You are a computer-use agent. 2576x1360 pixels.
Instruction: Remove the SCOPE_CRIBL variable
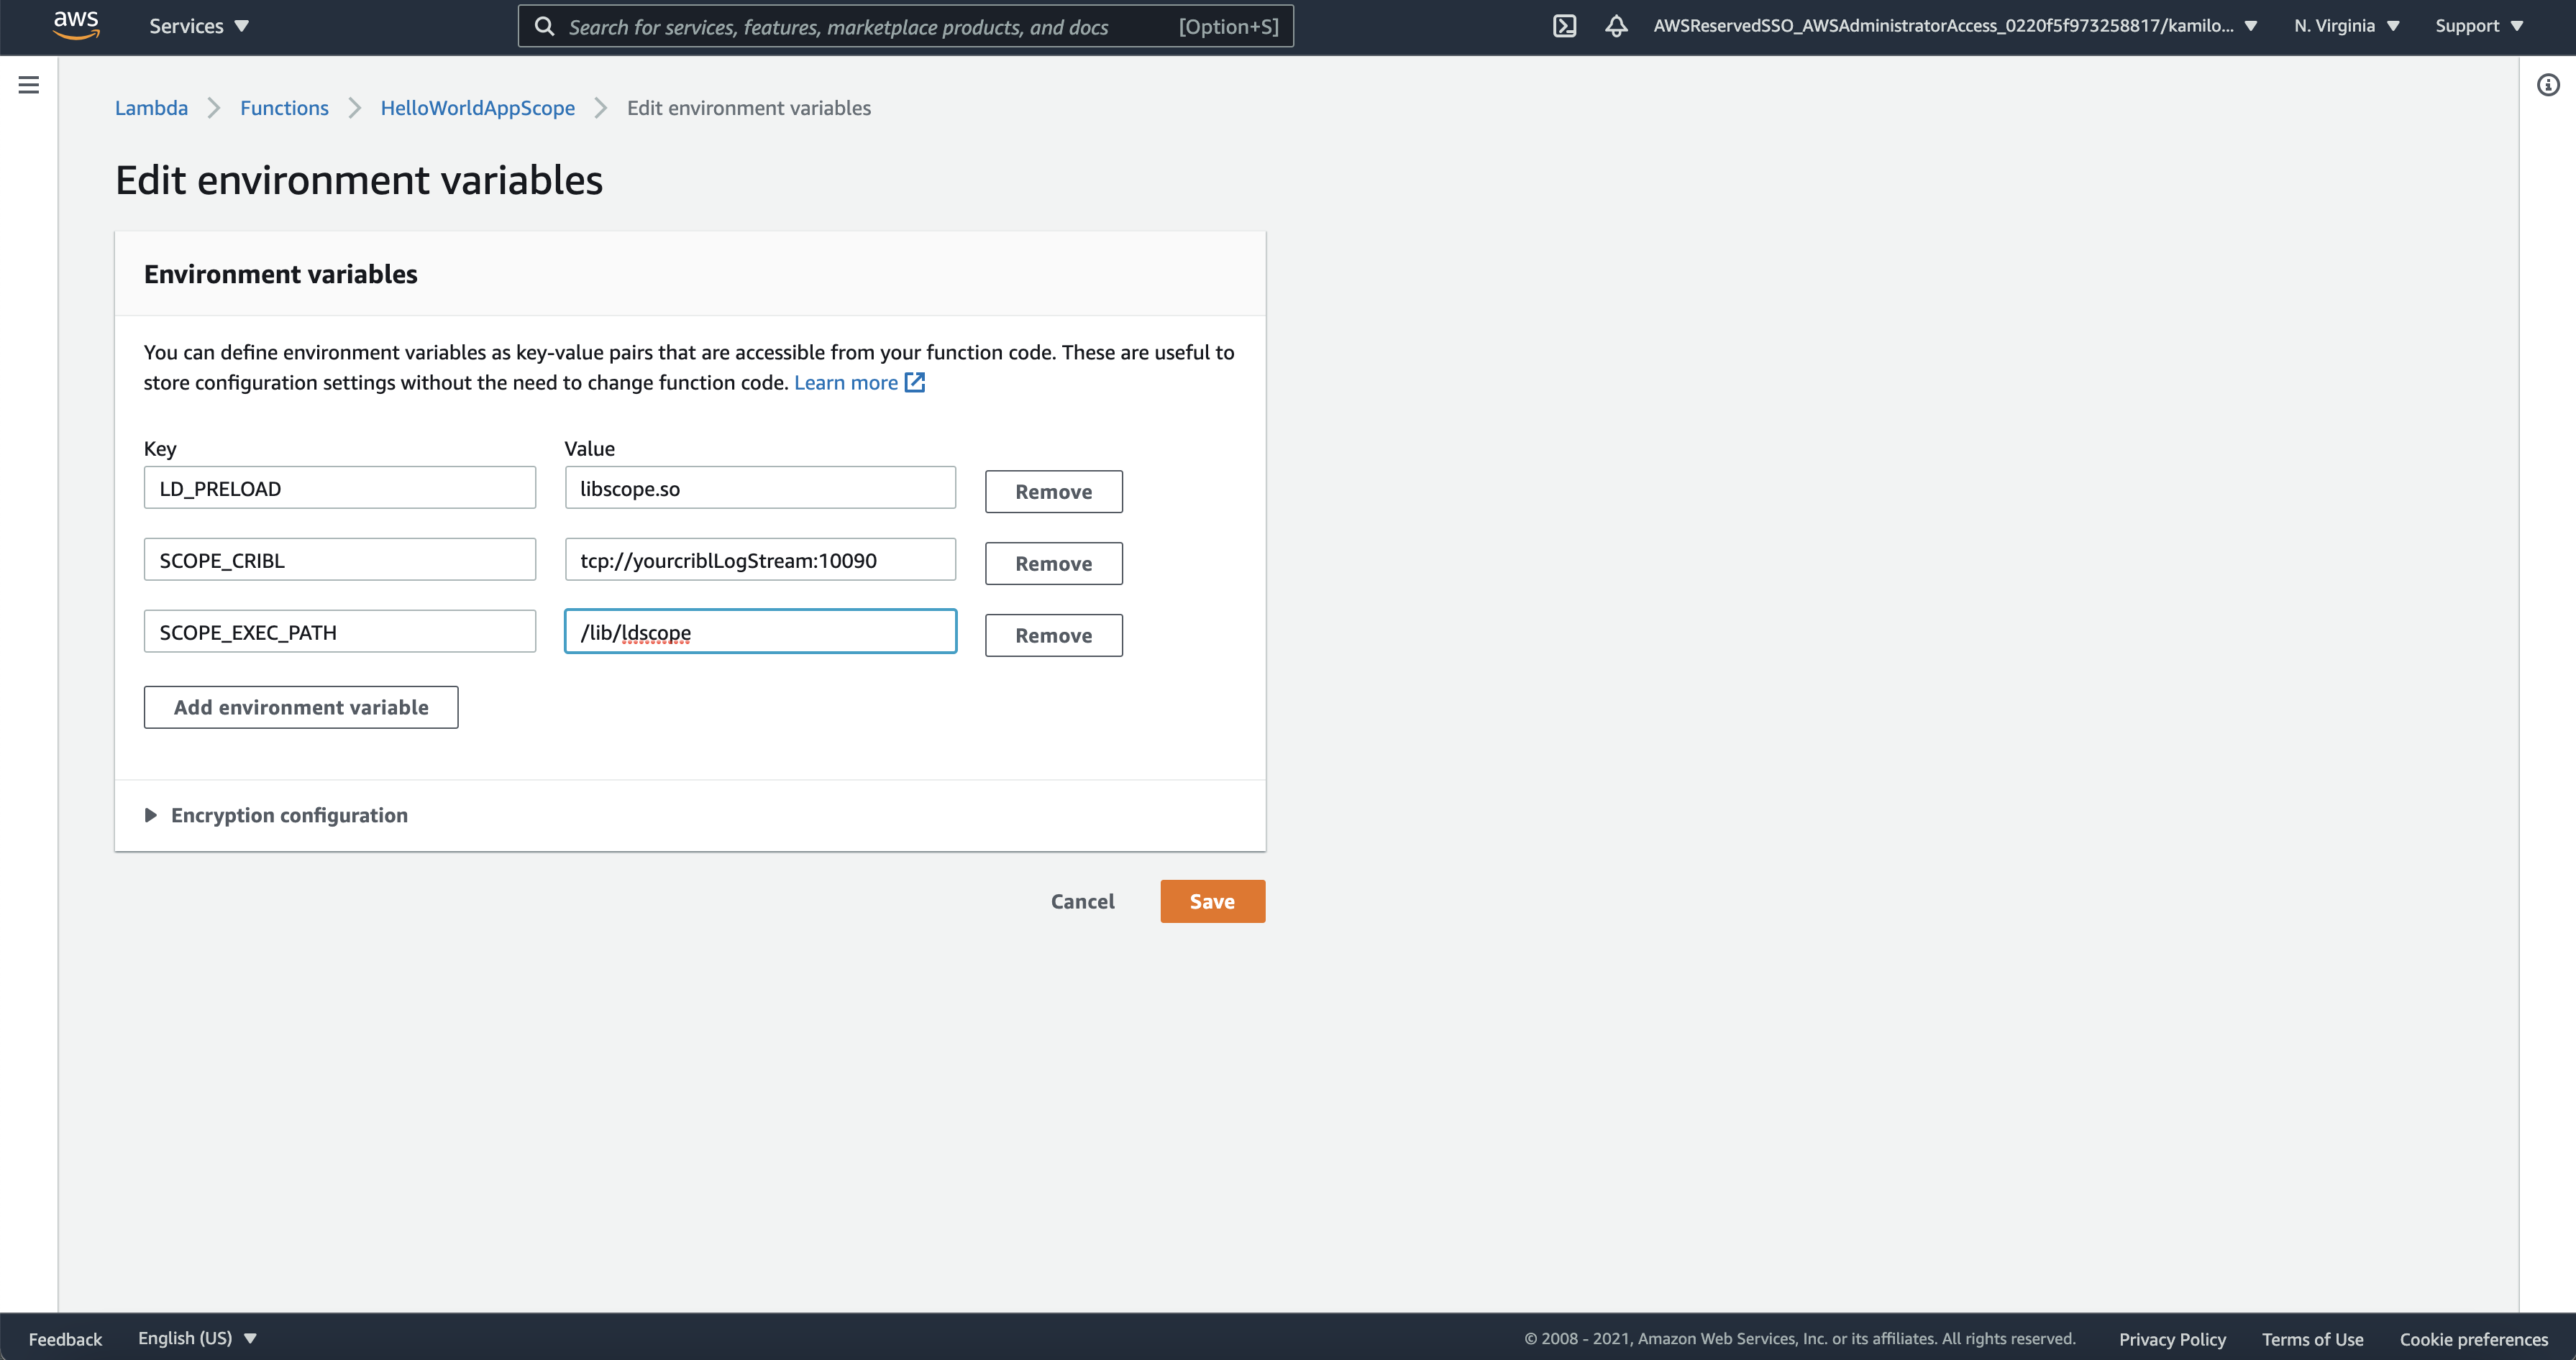(1053, 564)
